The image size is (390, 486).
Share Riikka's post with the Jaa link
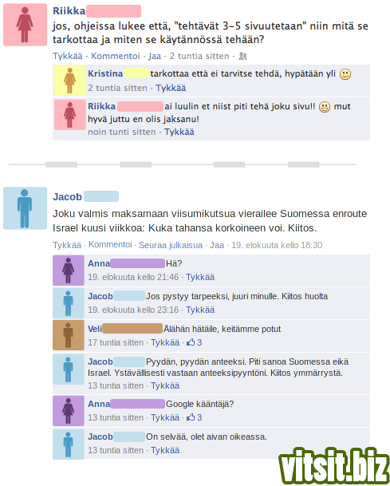155,56
